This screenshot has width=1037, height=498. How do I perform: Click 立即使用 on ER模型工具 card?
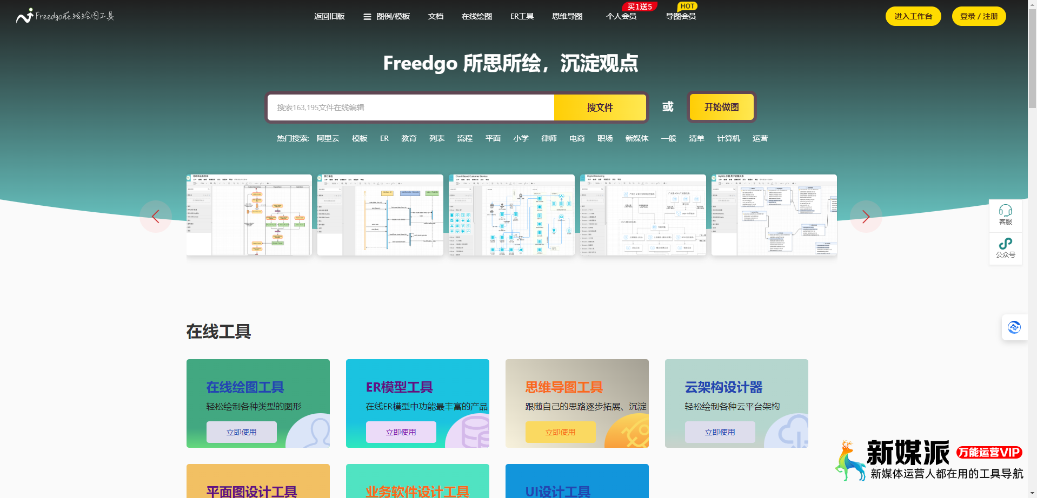click(x=401, y=432)
